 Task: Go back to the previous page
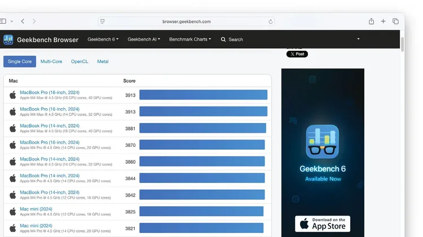23,21
